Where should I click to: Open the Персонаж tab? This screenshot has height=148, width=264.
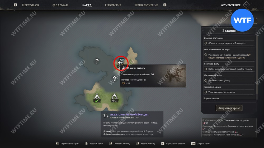coord(30,5)
